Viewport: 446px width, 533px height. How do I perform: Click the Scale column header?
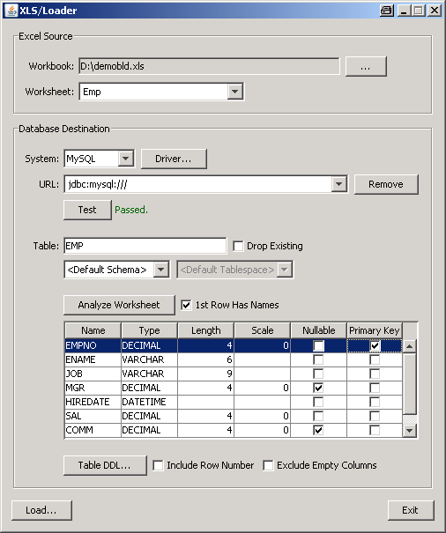click(263, 330)
